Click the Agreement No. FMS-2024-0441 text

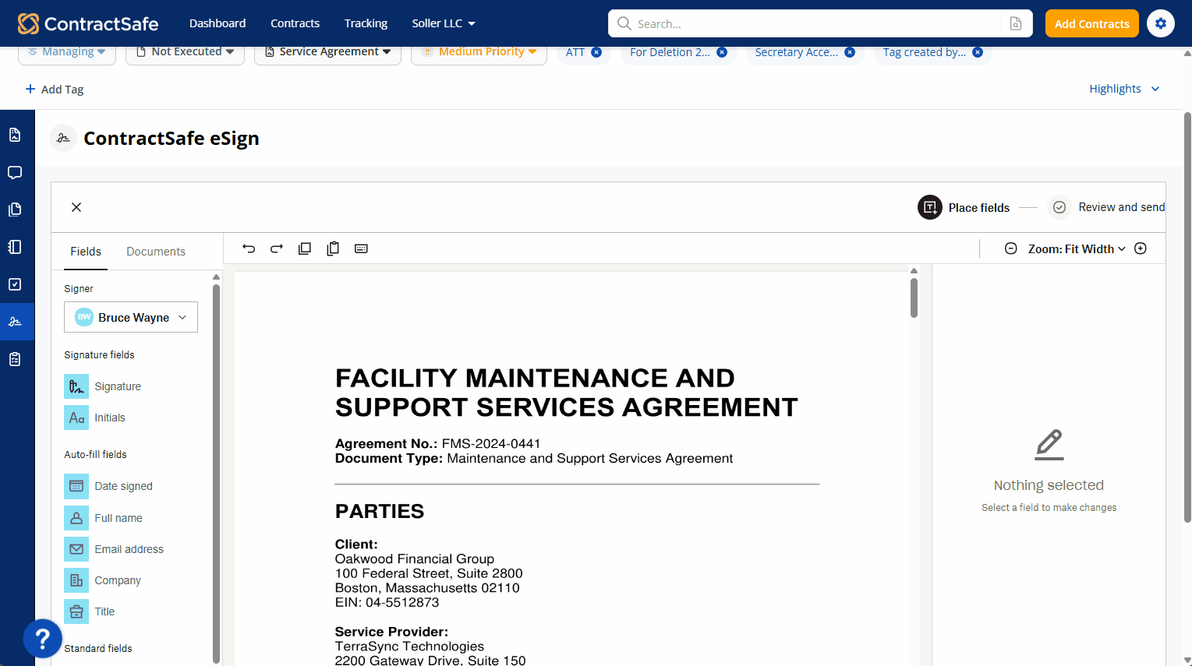coord(438,443)
